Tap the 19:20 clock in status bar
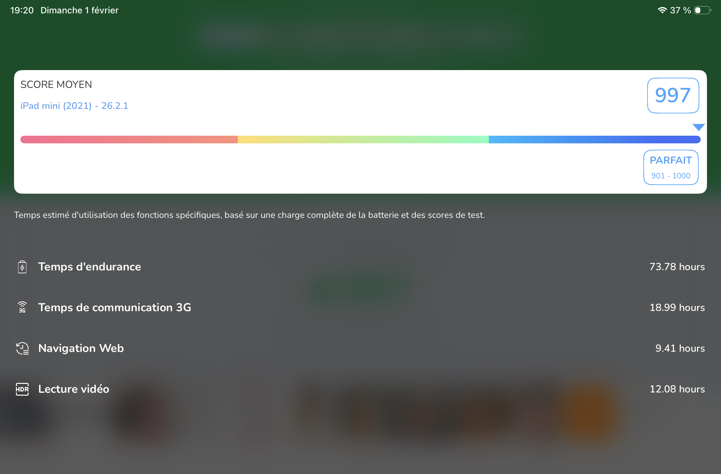Screen dimensions: 721x474 tap(22, 10)
